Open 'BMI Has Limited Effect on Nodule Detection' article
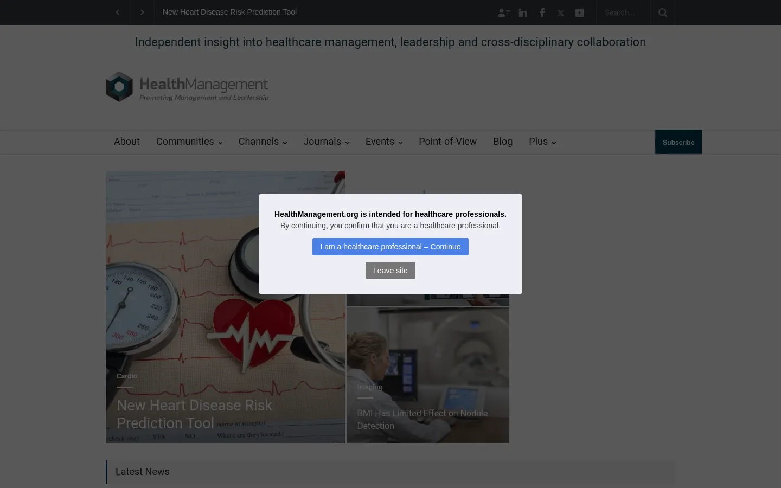781x488 pixels. click(422, 420)
